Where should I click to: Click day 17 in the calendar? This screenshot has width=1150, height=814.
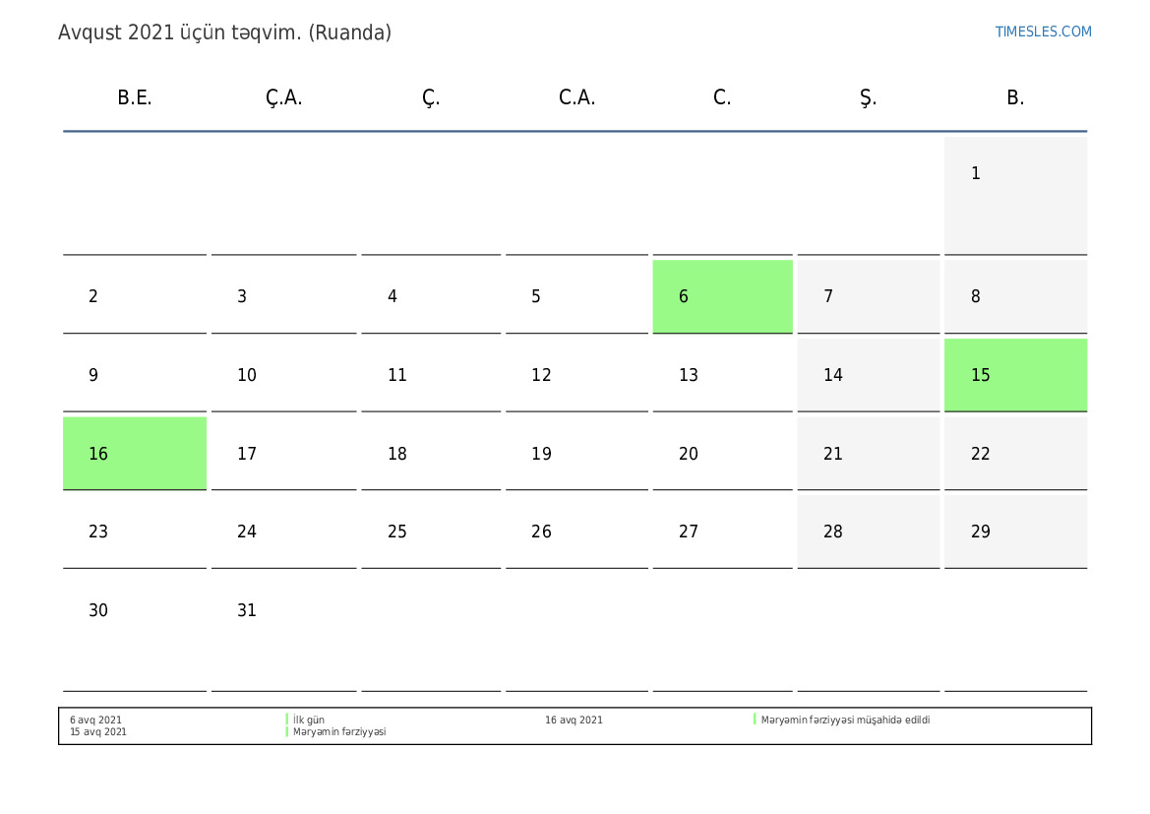click(x=284, y=454)
